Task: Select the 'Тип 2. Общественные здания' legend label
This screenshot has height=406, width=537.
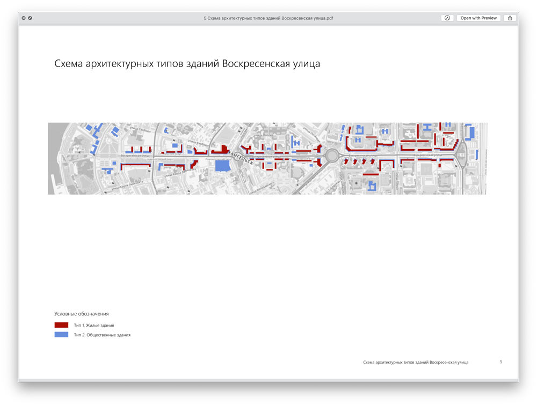Action: click(x=102, y=335)
